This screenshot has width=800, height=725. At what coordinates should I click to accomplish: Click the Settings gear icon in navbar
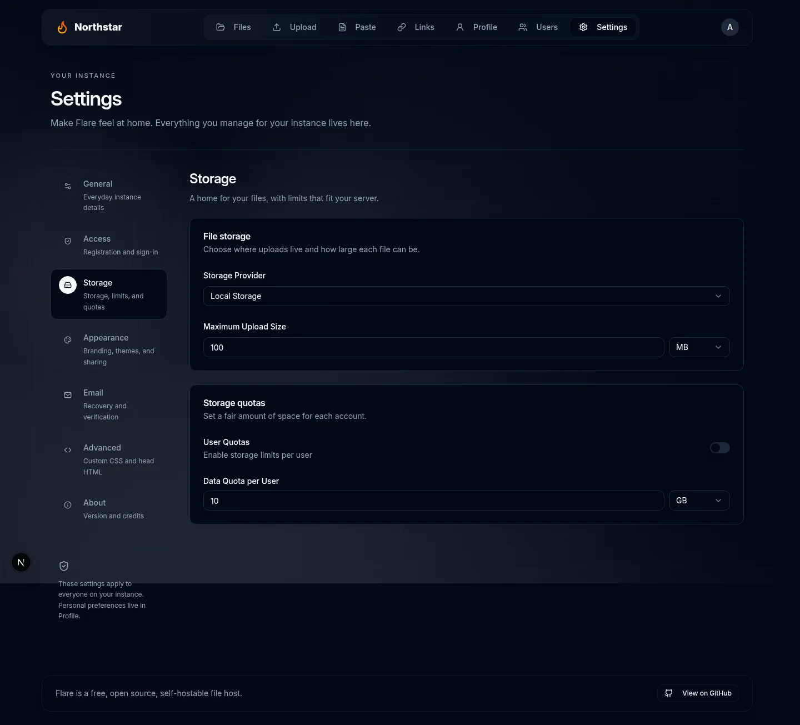pyautogui.click(x=583, y=27)
